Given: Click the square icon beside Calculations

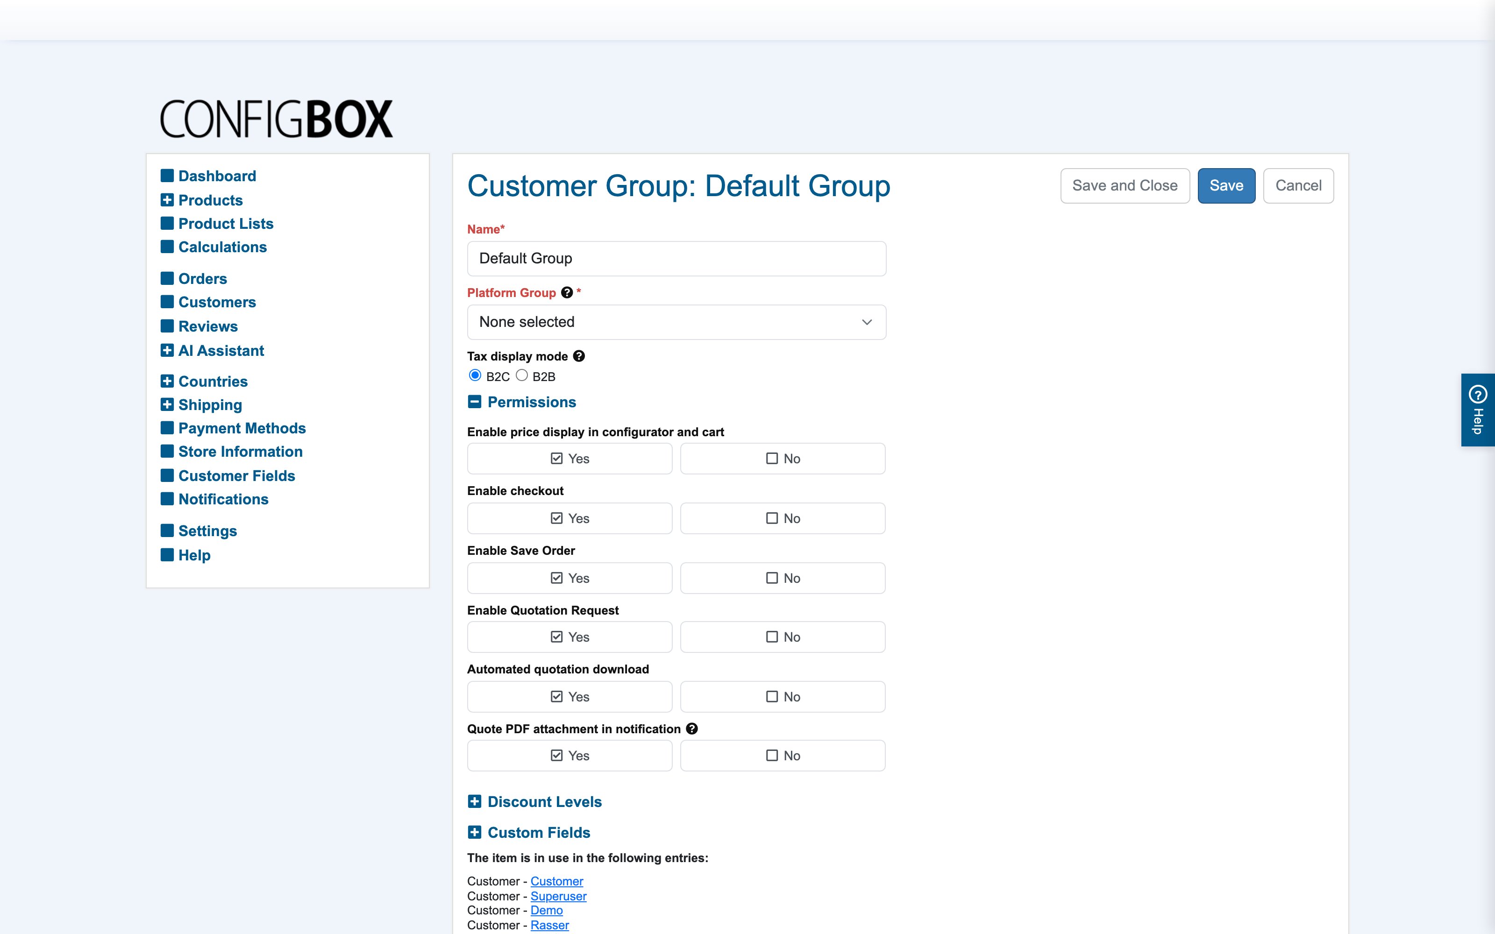Looking at the screenshot, I should point(167,247).
